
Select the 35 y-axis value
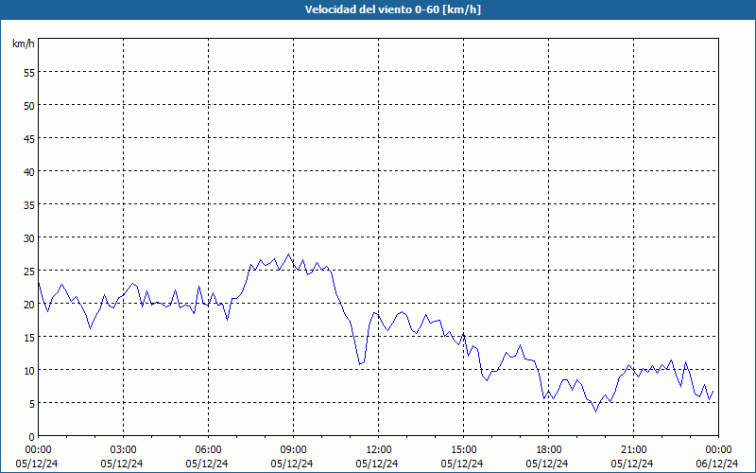29,205
